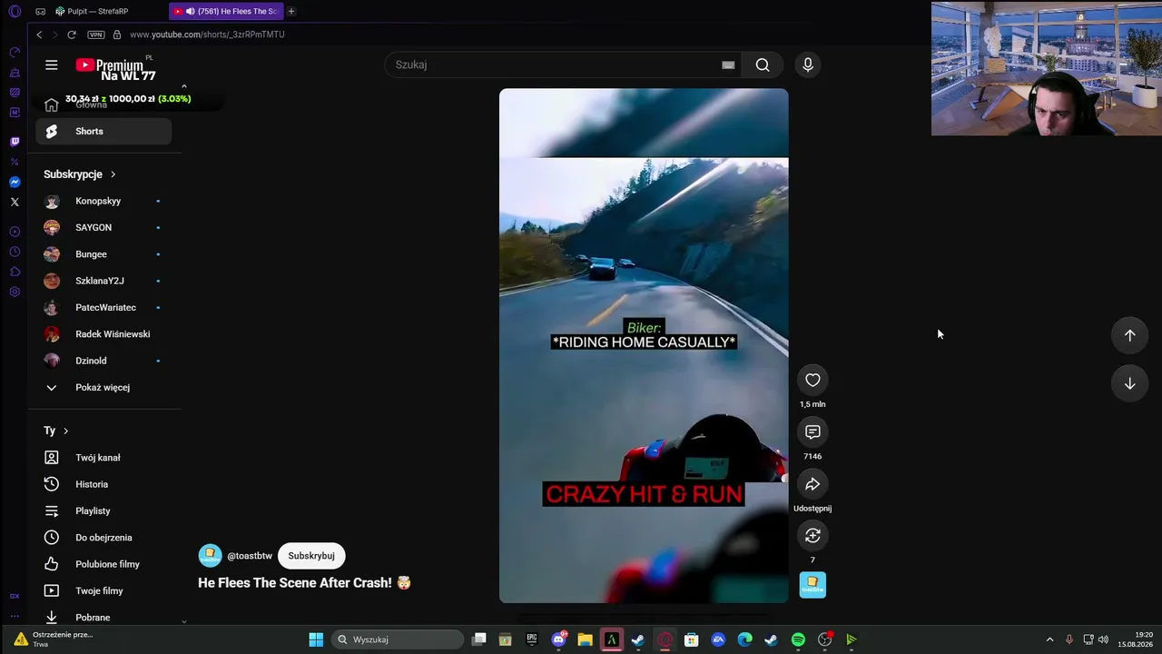Open browser settings gear in Opera sidebar
This screenshot has width=1162, height=654.
[x=15, y=292]
